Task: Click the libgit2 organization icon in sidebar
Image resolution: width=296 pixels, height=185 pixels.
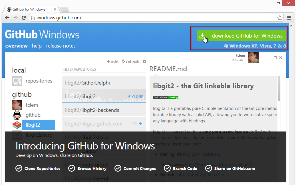Action: pos(17,125)
